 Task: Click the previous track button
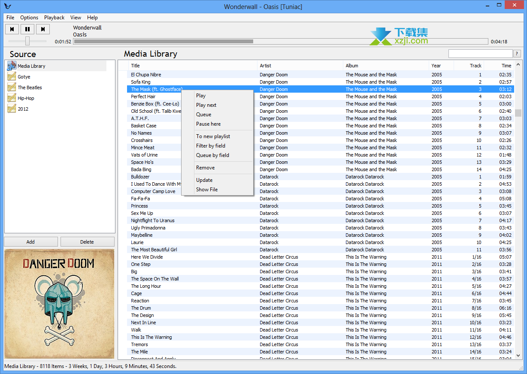[x=12, y=29]
